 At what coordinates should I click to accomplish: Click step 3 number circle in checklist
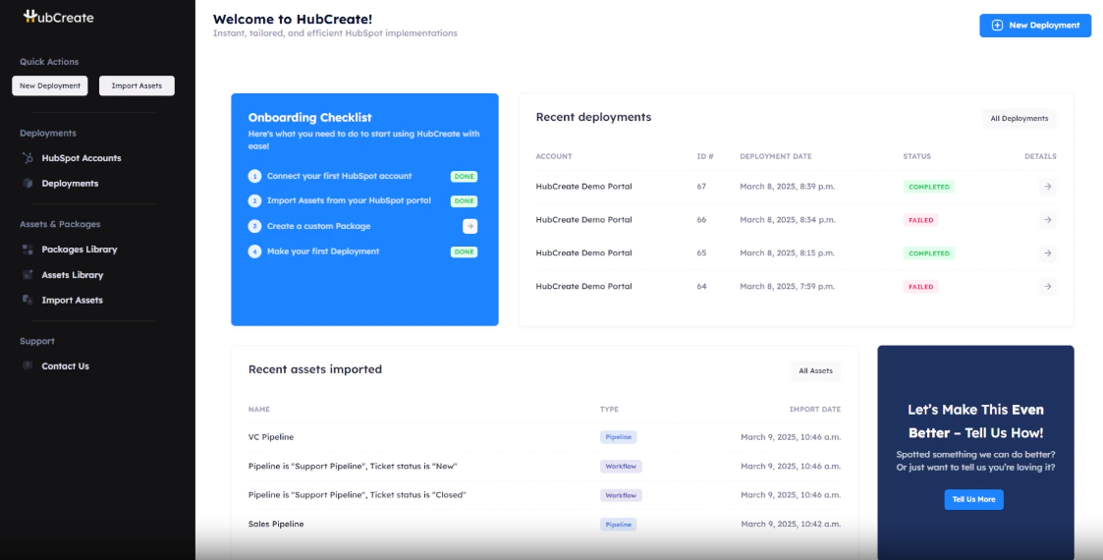(254, 227)
